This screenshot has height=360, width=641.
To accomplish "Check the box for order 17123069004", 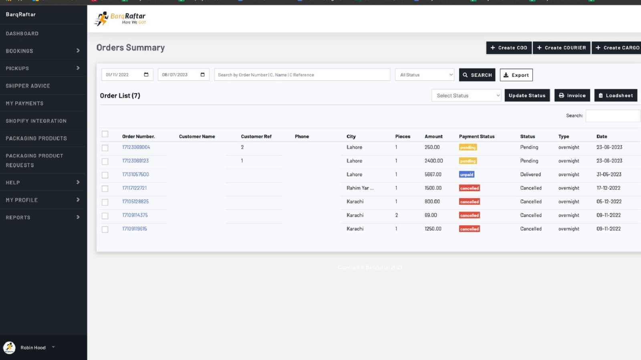I will [x=105, y=148].
